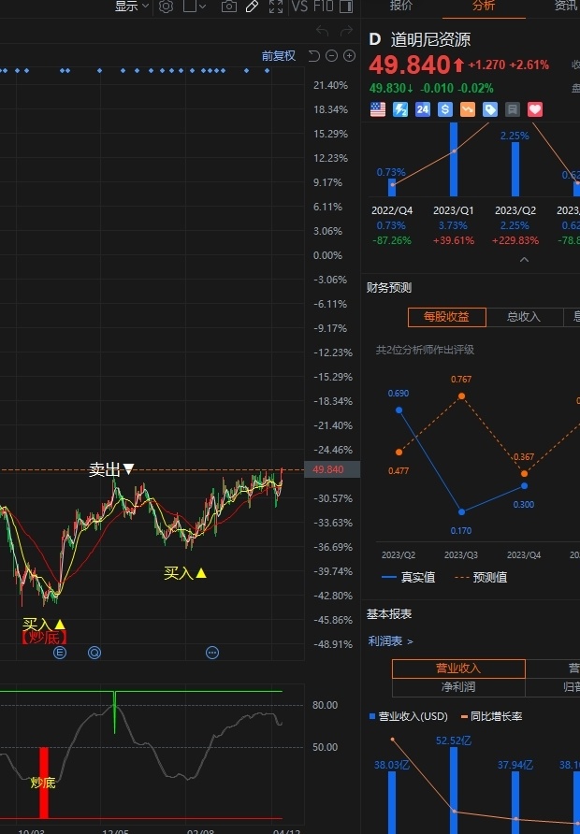Click the 预测值 legend entry
580x834 pixels.
click(x=481, y=577)
